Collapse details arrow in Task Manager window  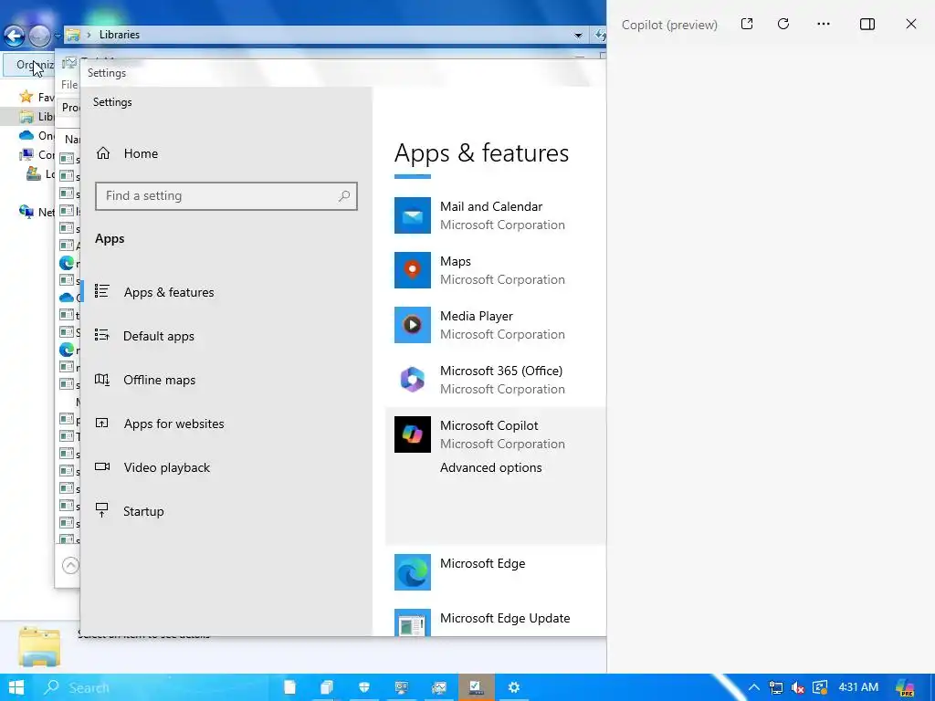(x=70, y=565)
